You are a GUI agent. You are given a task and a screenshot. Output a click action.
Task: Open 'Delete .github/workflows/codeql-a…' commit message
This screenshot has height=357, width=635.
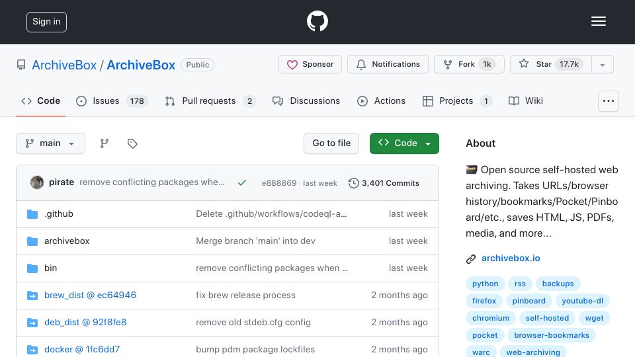(x=271, y=214)
